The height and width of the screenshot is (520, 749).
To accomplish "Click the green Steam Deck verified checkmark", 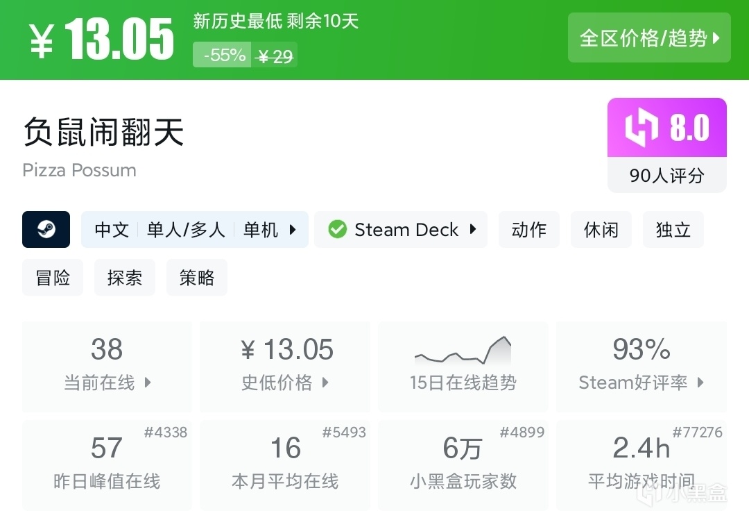I will point(338,230).
